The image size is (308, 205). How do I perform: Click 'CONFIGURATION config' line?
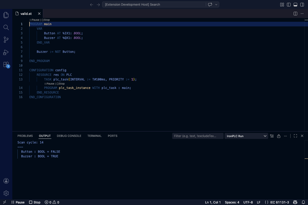point(48,70)
